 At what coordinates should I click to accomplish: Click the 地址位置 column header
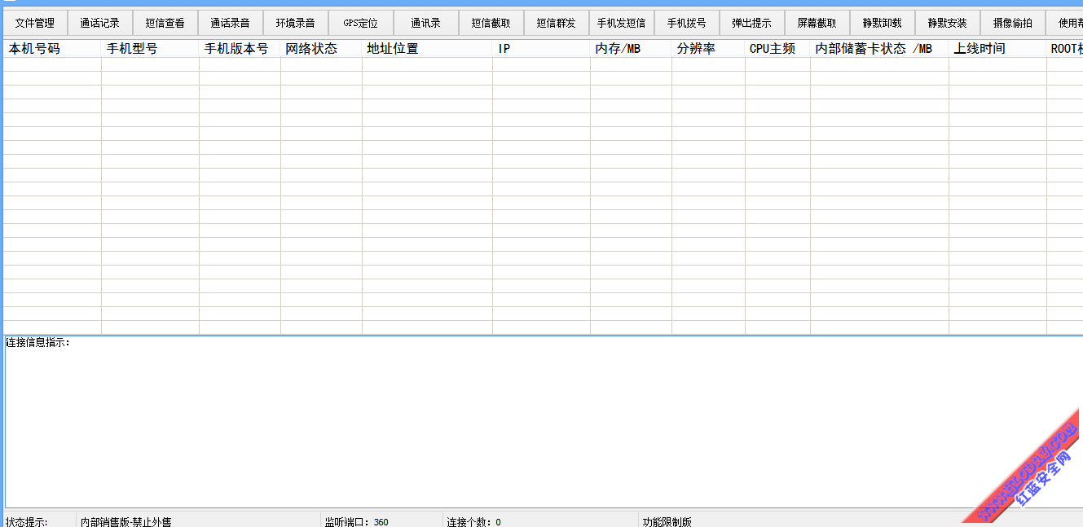tap(427, 49)
